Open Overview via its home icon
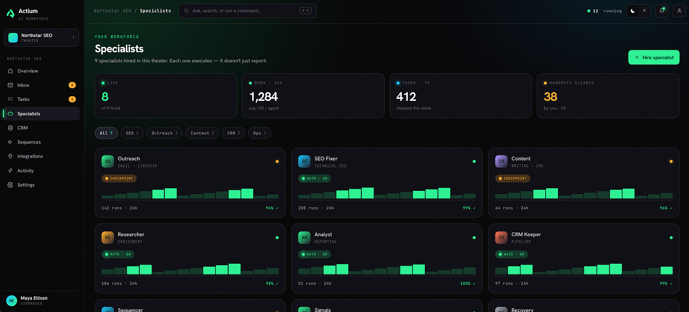The image size is (689, 312). pyautogui.click(x=10, y=71)
